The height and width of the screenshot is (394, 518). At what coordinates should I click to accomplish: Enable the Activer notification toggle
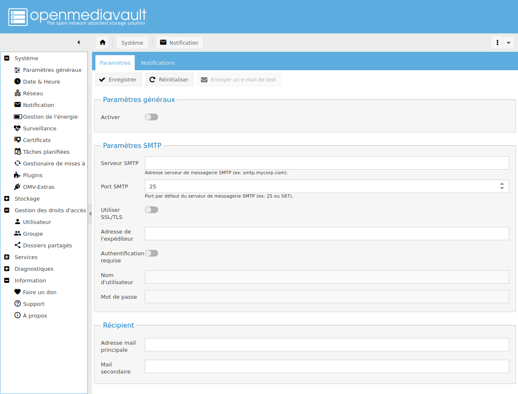[x=151, y=117]
